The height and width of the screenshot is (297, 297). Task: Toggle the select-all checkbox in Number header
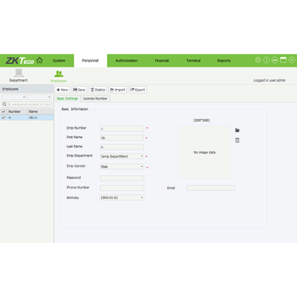point(4,111)
